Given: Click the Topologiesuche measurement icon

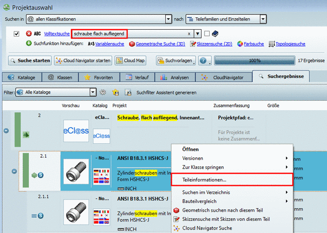Looking at the screenshot, I should [x=272, y=44].
